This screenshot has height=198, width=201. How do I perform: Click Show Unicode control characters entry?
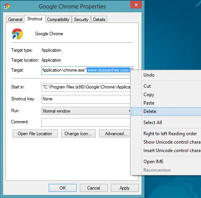166,142
